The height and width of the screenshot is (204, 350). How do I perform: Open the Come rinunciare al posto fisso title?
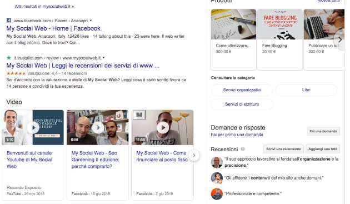tap(162, 156)
